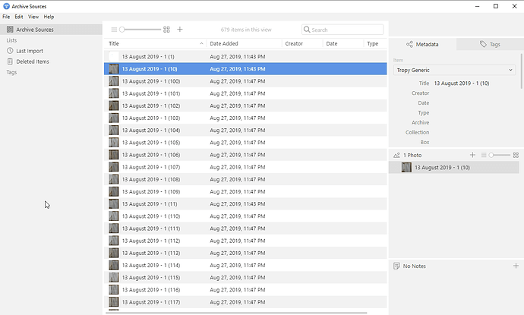
Task: Select item 13 August 2019 - 1 (113)
Action: 245,253
